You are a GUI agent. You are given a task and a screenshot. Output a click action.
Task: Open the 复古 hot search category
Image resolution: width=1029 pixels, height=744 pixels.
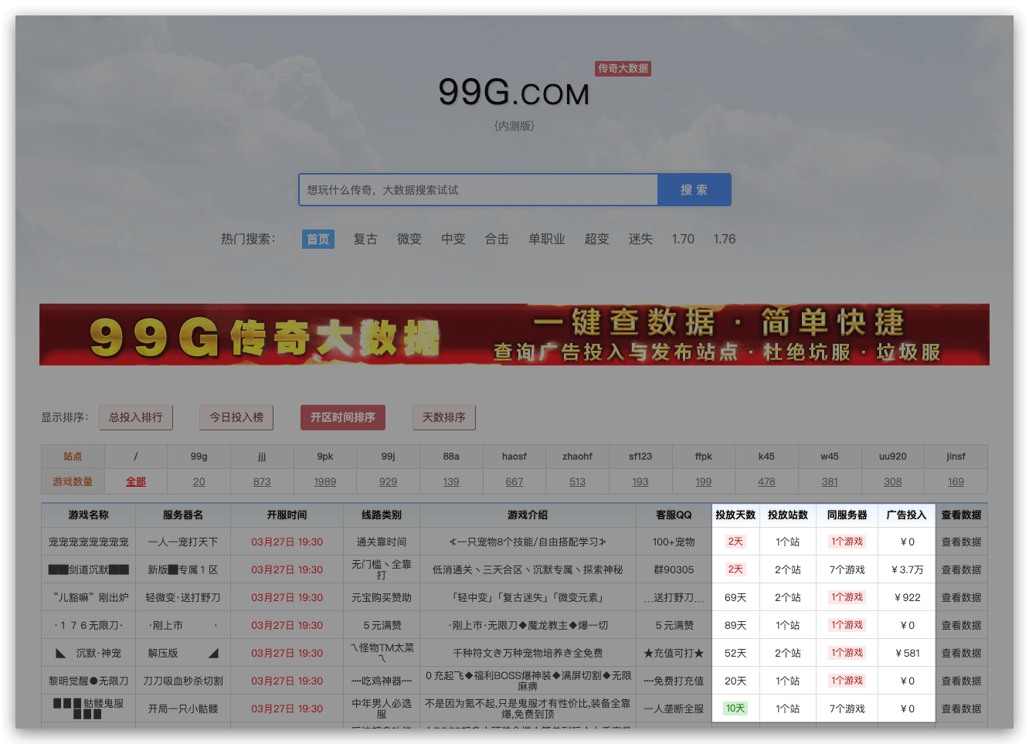click(365, 240)
